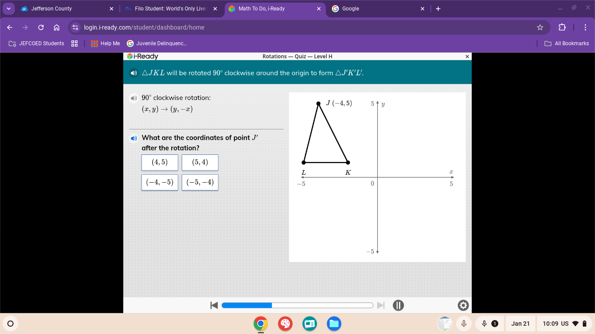Open the Files app from the shelf
Image resolution: width=595 pixels, height=334 pixels.
point(334,324)
